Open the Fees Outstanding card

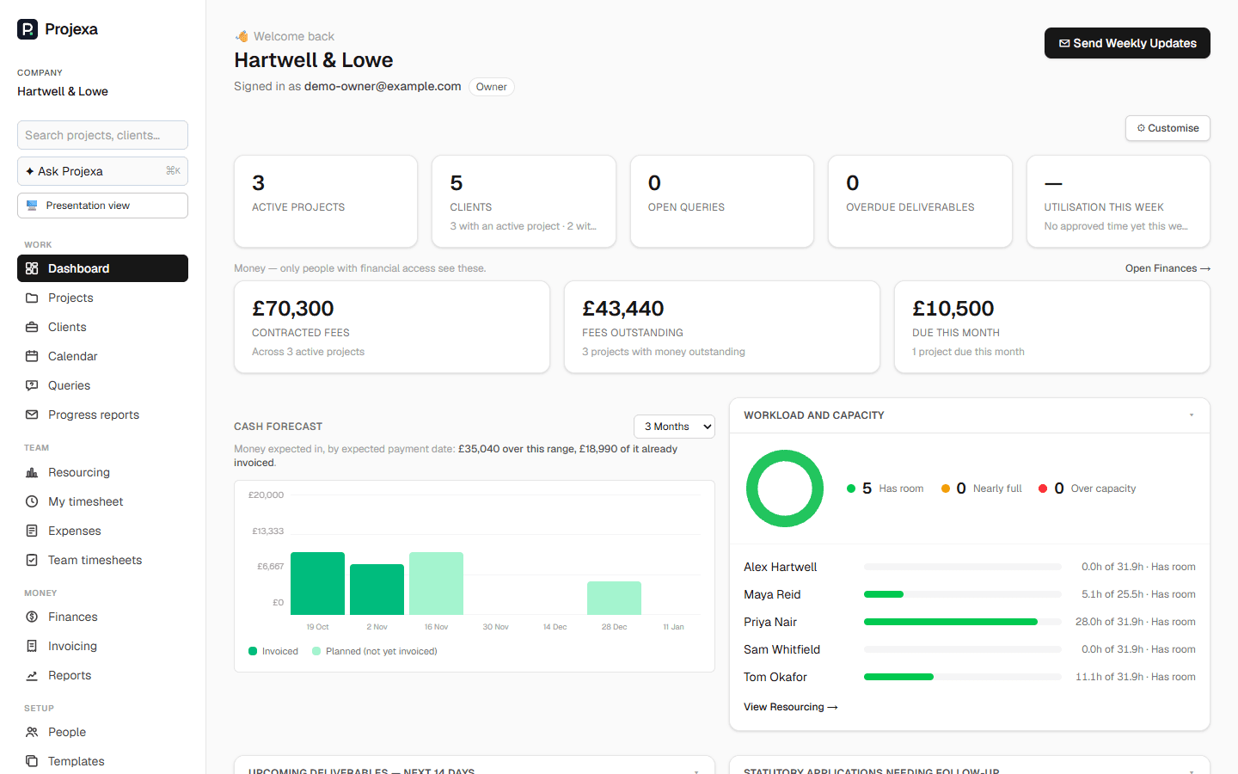click(x=722, y=327)
